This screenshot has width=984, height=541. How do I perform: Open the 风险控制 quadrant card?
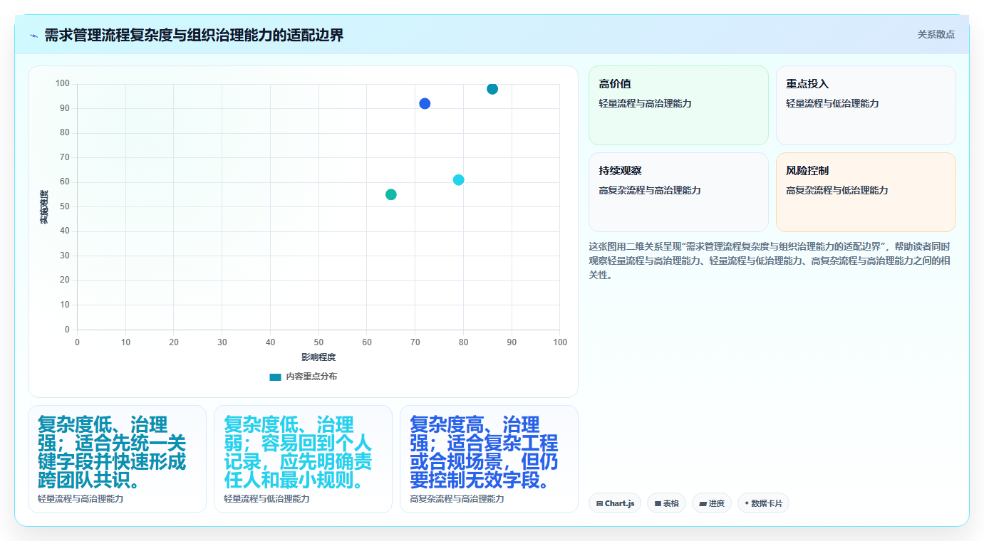click(x=866, y=192)
